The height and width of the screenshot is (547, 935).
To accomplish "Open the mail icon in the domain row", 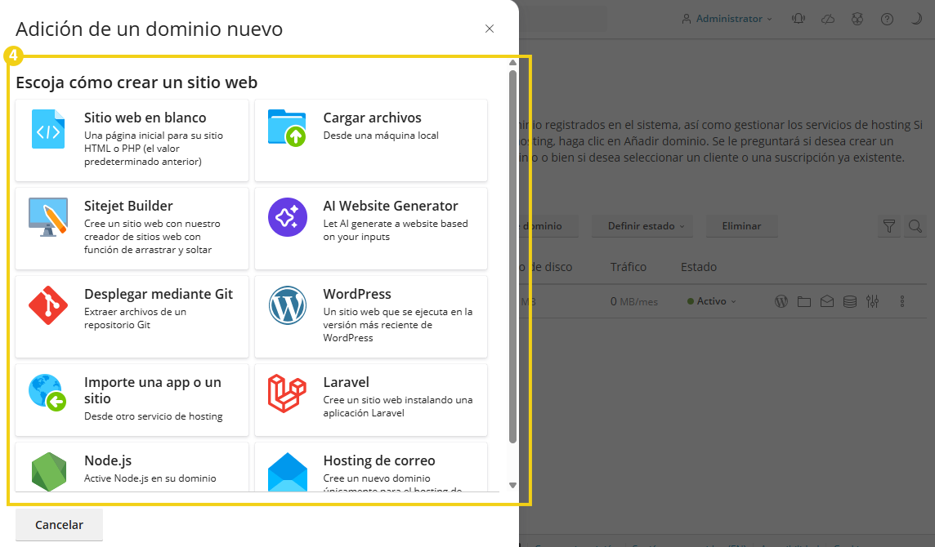I will pos(826,300).
